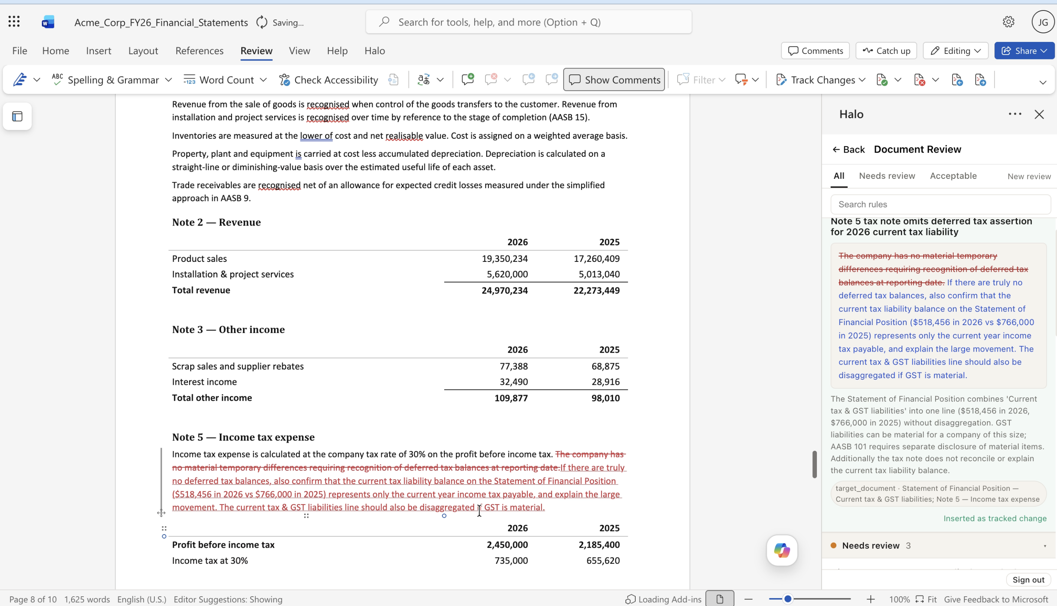Zoom in with plus icon
This screenshot has width=1057, height=606.
click(x=870, y=599)
